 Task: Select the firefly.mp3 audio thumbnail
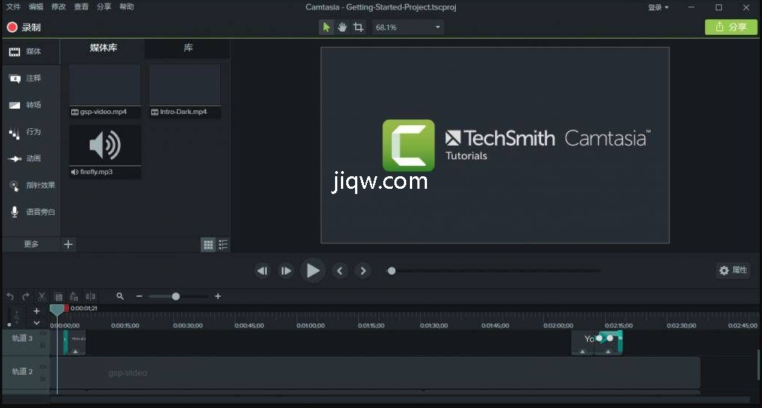[x=105, y=146]
